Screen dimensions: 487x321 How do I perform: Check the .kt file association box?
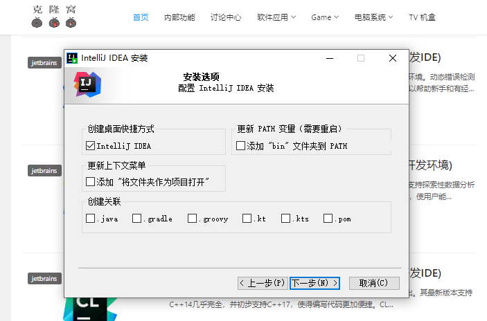point(247,219)
